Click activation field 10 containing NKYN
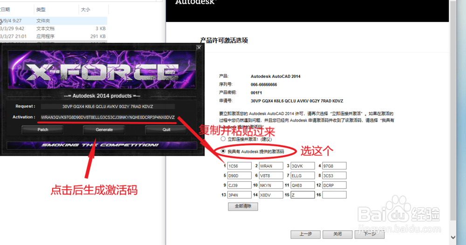The height and width of the screenshot is (245, 466). (x=271, y=185)
